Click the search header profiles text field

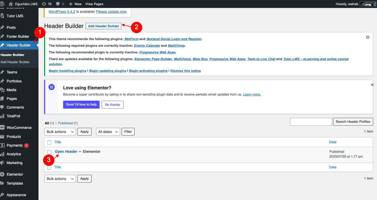(x=311, y=122)
